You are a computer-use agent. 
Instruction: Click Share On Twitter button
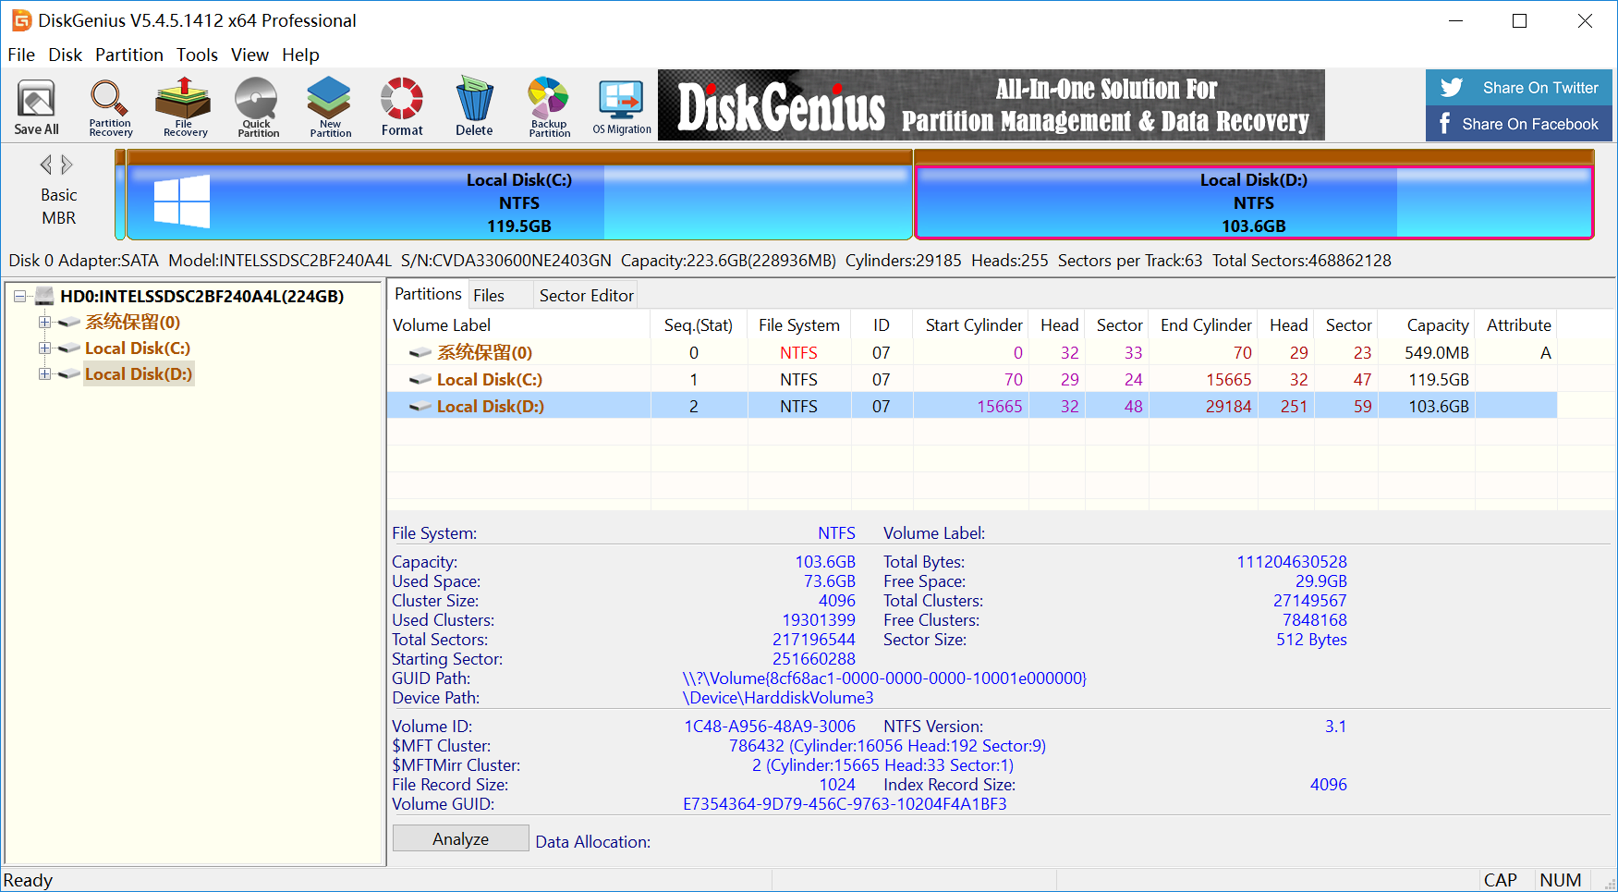(1519, 87)
